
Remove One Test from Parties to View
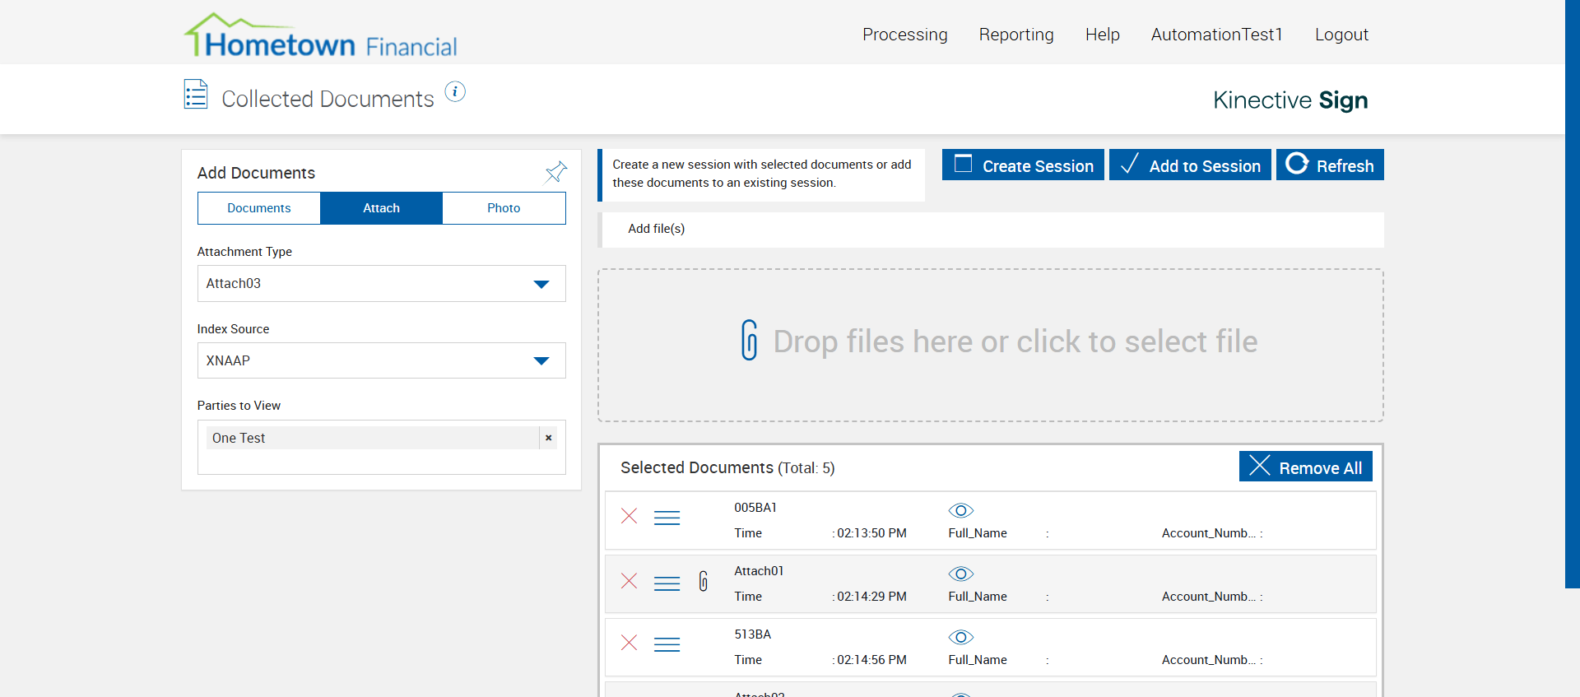pos(548,438)
